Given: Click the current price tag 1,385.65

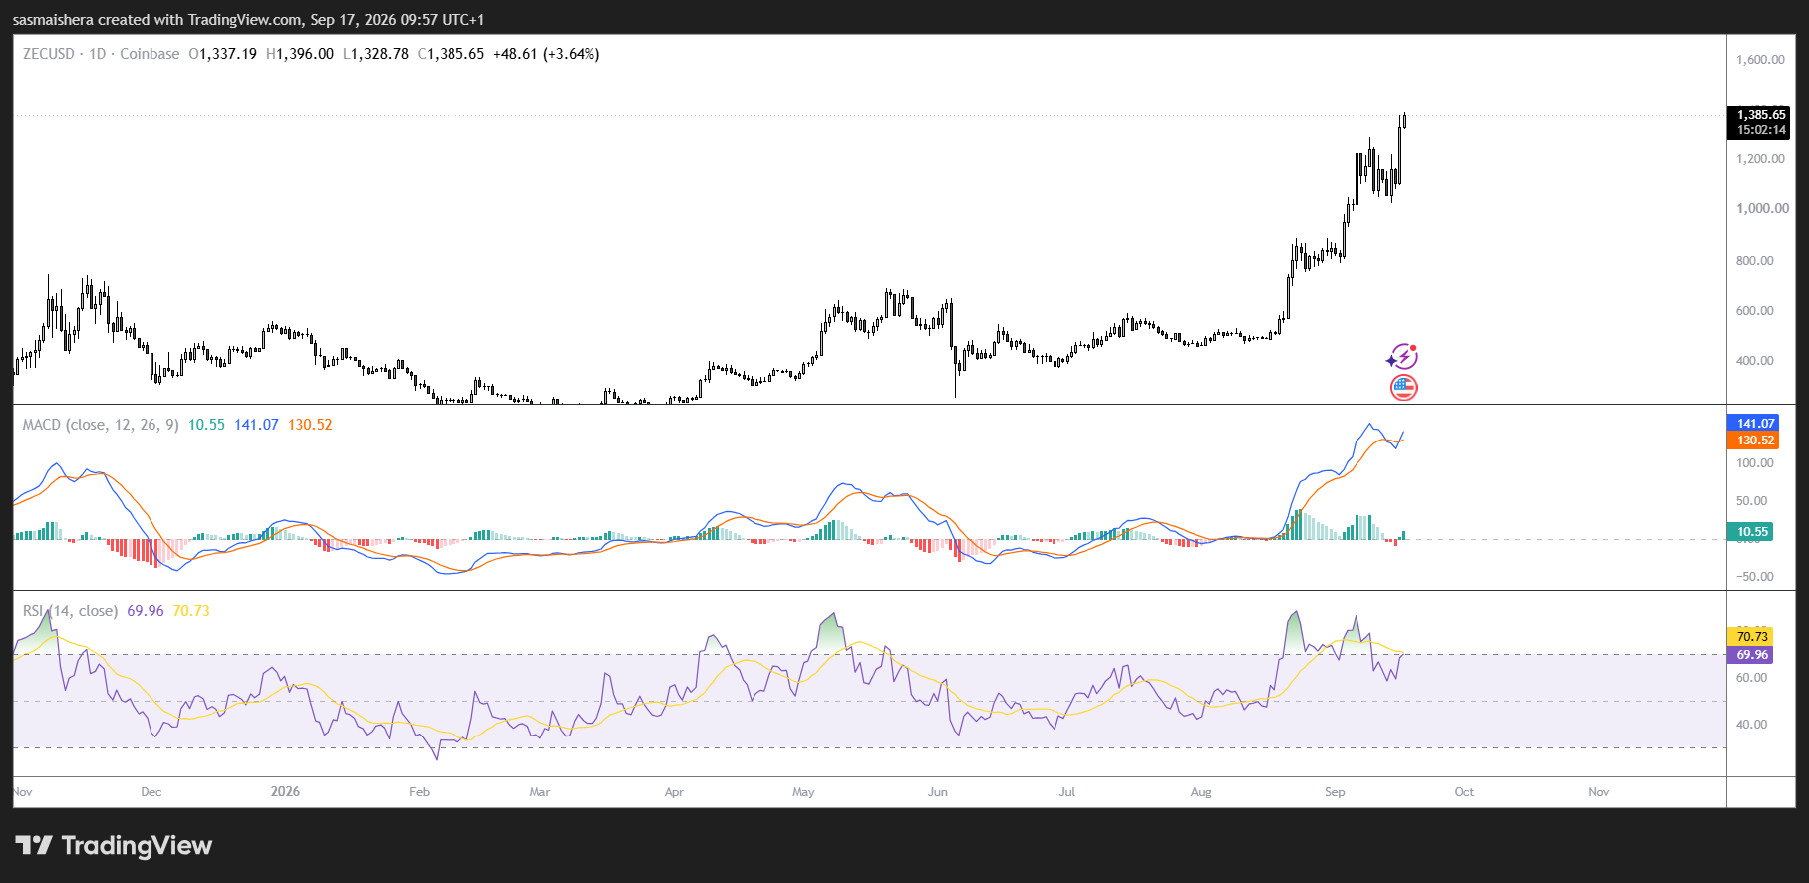Looking at the screenshot, I should pos(1761,115).
